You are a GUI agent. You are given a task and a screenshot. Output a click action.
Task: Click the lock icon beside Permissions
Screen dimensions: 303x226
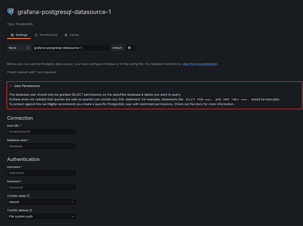tap(36, 35)
